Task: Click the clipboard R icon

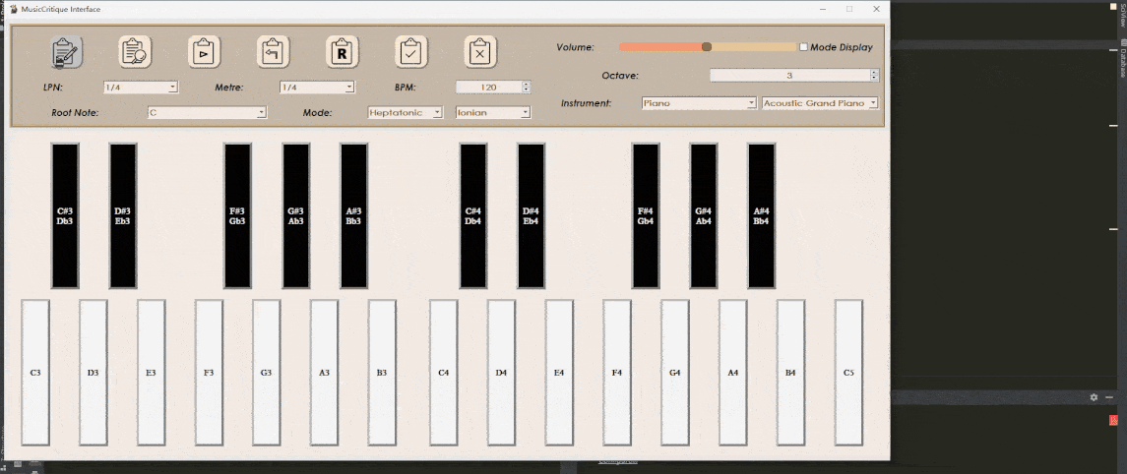Action: [x=343, y=52]
